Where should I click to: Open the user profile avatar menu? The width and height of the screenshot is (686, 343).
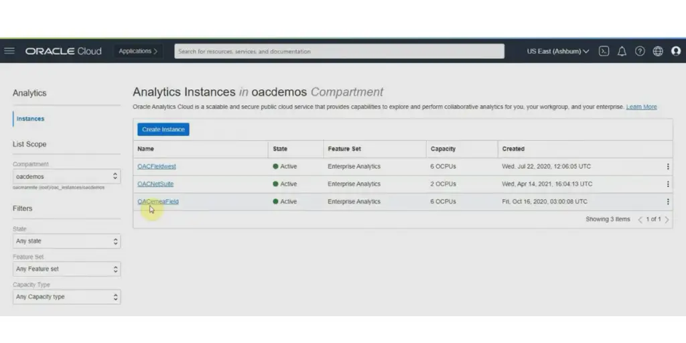pos(675,51)
